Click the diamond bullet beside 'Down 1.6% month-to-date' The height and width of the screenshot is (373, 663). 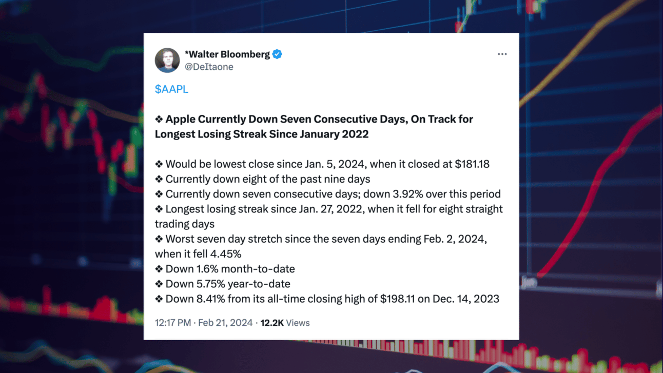(159, 269)
